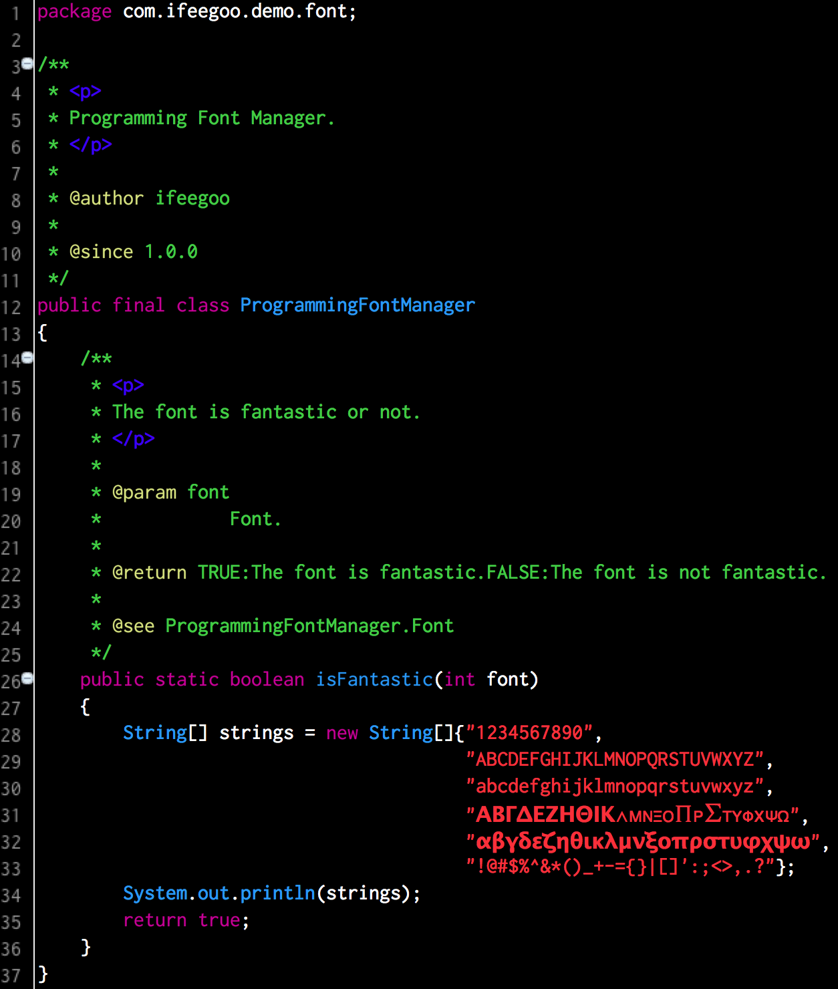
Task: Click the @param tag in method Javadoc
Action: (x=144, y=492)
